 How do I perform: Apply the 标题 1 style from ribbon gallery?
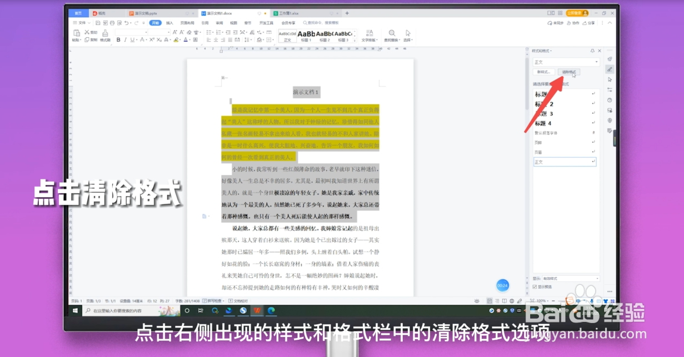click(306, 36)
